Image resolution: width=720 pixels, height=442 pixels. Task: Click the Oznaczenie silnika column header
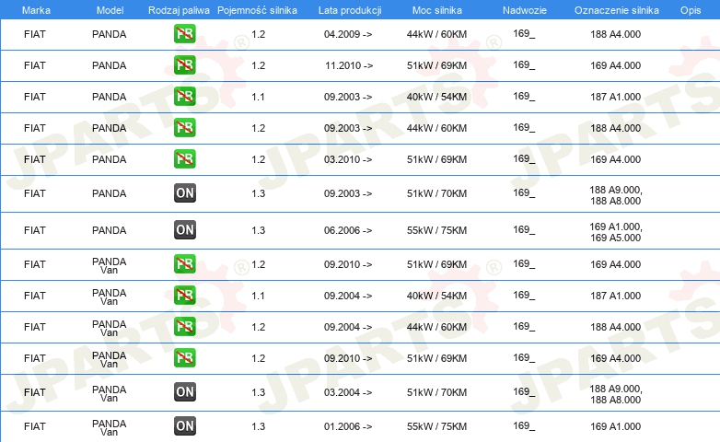coord(616,10)
